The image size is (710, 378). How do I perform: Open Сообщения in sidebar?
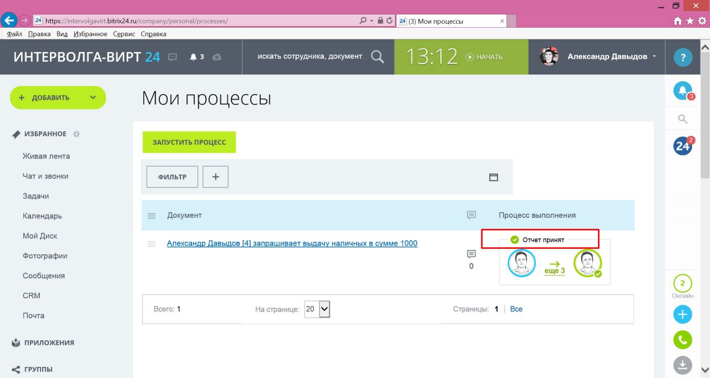pyautogui.click(x=44, y=276)
